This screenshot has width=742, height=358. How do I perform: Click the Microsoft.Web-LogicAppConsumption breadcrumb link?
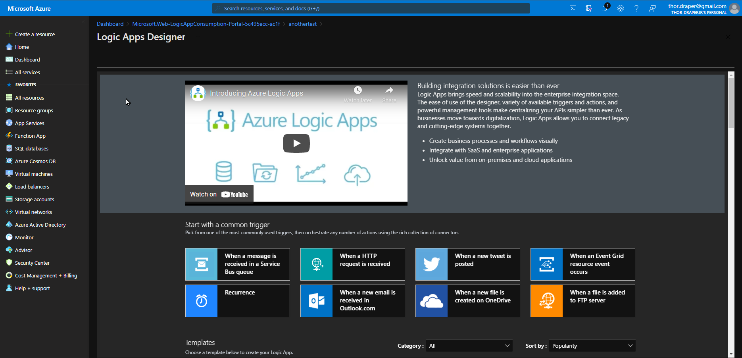click(206, 24)
